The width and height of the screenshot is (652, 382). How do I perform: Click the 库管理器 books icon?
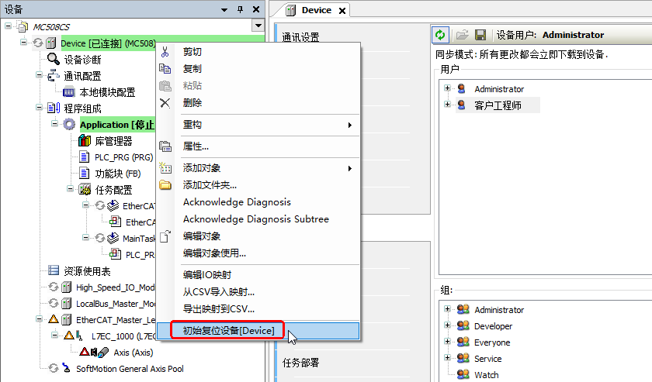click(x=85, y=141)
